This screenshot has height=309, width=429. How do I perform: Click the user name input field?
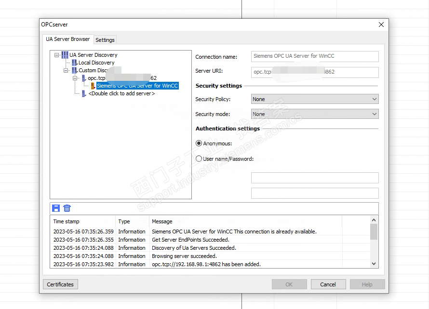pyautogui.click(x=315, y=178)
